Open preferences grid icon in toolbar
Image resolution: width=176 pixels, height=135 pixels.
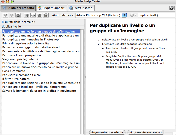pyautogui.click(x=39, y=15)
